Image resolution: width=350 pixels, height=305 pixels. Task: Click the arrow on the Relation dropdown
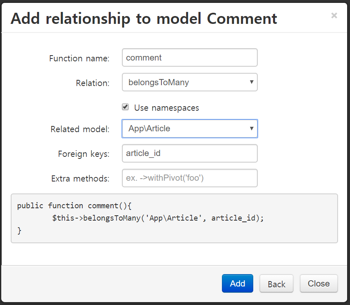[251, 82]
